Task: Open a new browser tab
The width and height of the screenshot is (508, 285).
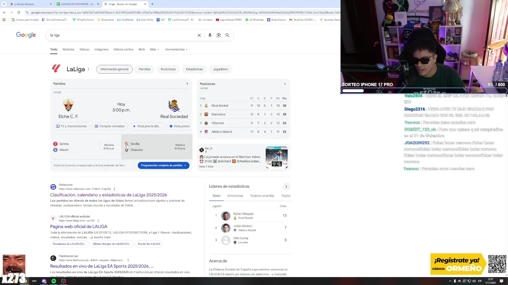Action: click(x=152, y=4)
